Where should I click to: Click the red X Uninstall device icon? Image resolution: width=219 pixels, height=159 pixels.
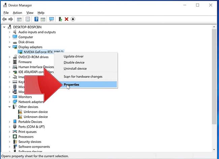point(66,19)
